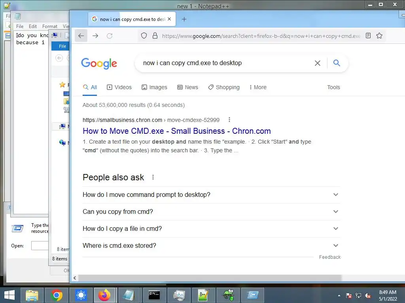Clear the Google search box

318,63
